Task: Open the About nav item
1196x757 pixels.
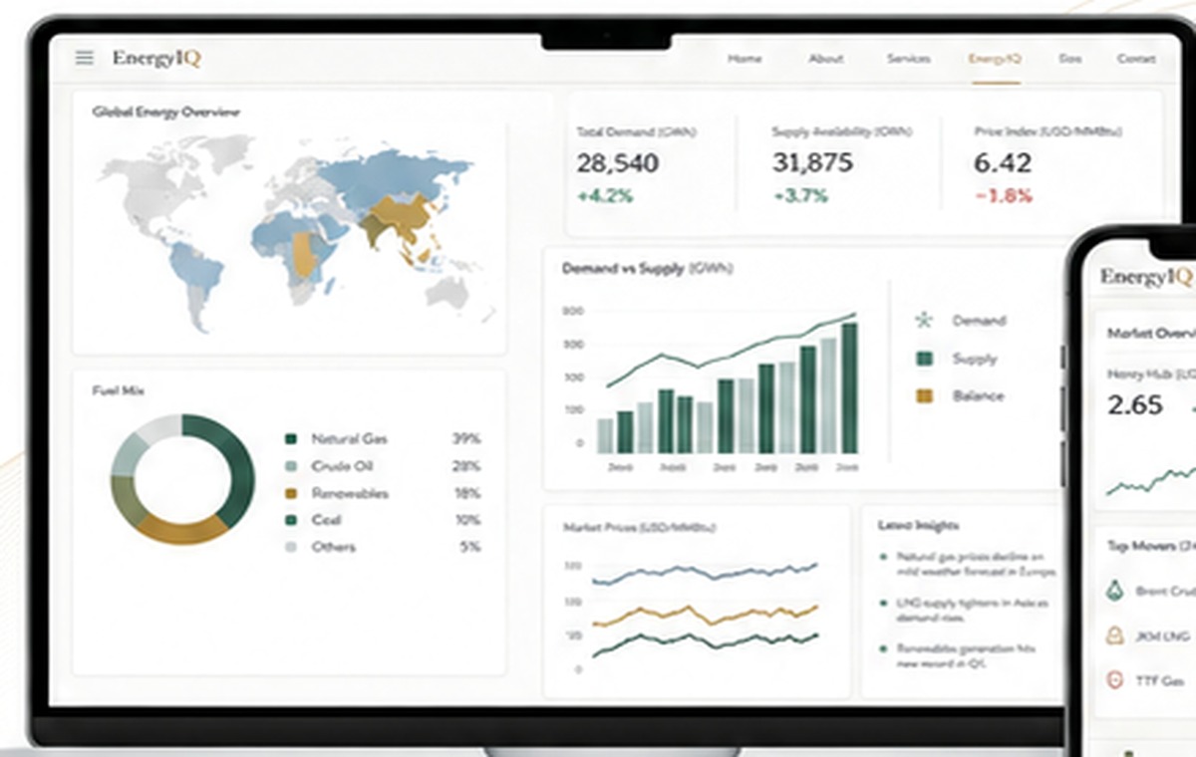Action: (826, 59)
